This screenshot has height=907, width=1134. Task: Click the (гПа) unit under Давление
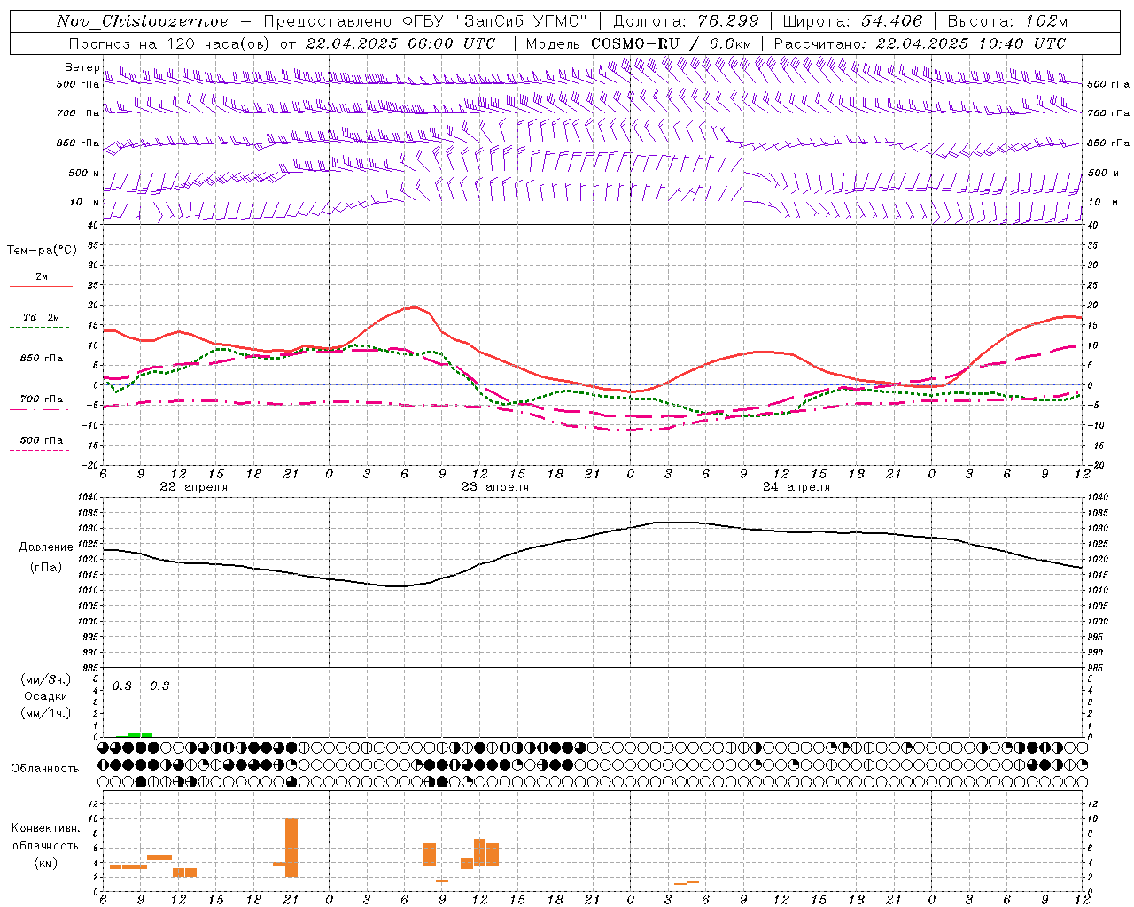[x=46, y=568]
